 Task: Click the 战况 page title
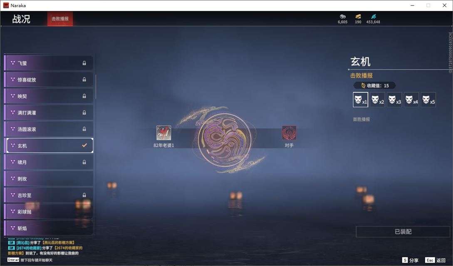21,19
